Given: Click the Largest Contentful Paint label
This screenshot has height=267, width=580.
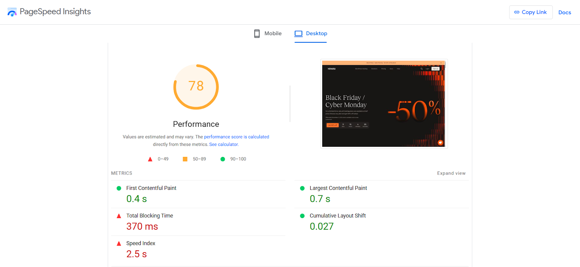Looking at the screenshot, I should 338,188.
